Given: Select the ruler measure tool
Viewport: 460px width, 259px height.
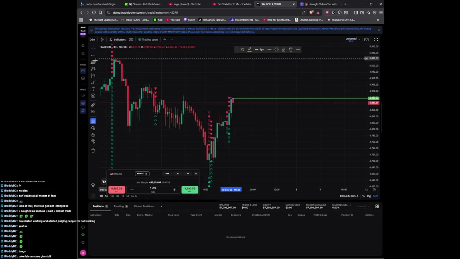Looking at the screenshot, I should pos(93,105).
